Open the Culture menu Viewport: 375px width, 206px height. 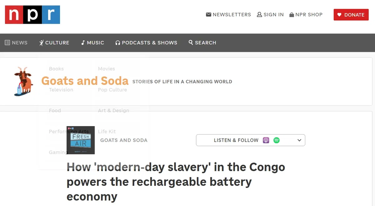pos(54,43)
